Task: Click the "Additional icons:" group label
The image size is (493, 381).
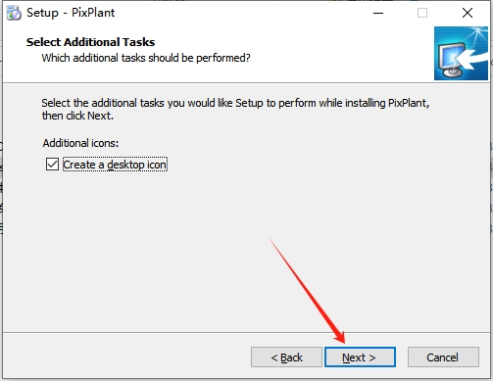Action: pos(80,143)
